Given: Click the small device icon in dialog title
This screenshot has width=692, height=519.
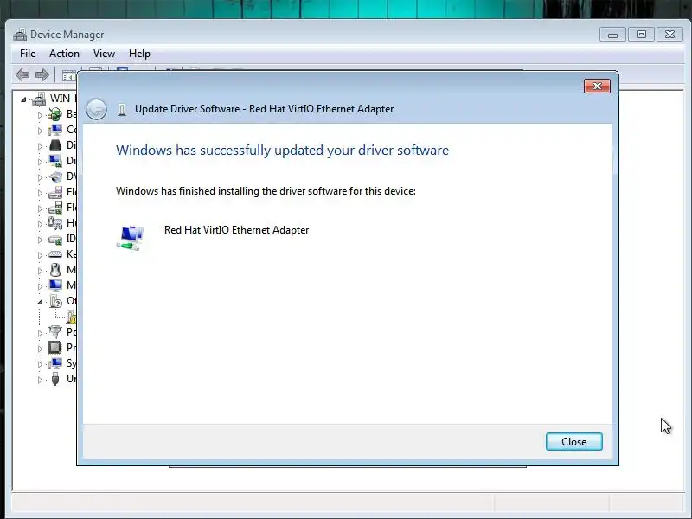Looking at the screenshot, I should coord(122,109).
